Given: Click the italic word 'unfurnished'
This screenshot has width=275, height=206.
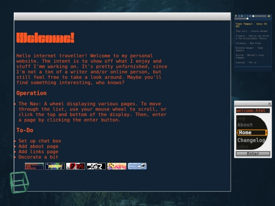Looking at the screenshot, I should point(131,67).
